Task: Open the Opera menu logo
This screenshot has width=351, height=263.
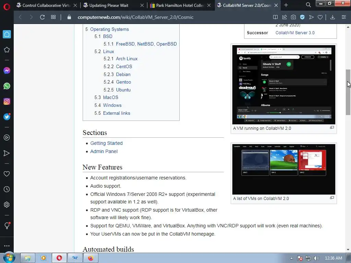Action: pyautogui.click(x=7, y=7)
